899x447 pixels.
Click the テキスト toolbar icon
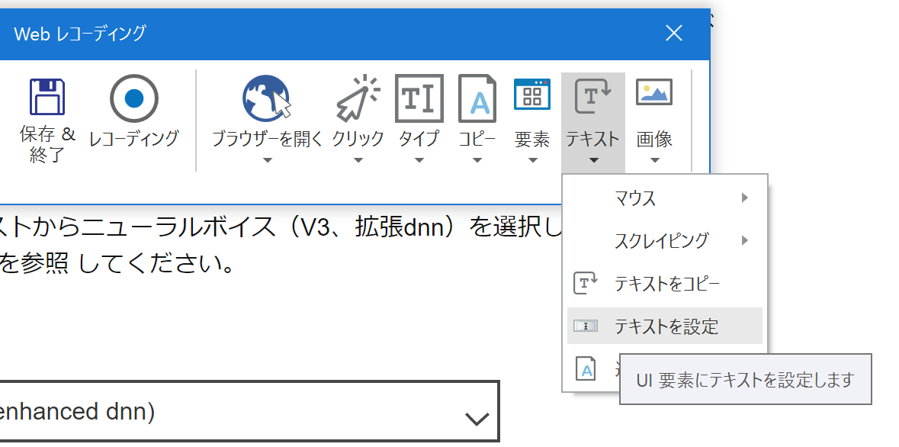tap(592, 97)
